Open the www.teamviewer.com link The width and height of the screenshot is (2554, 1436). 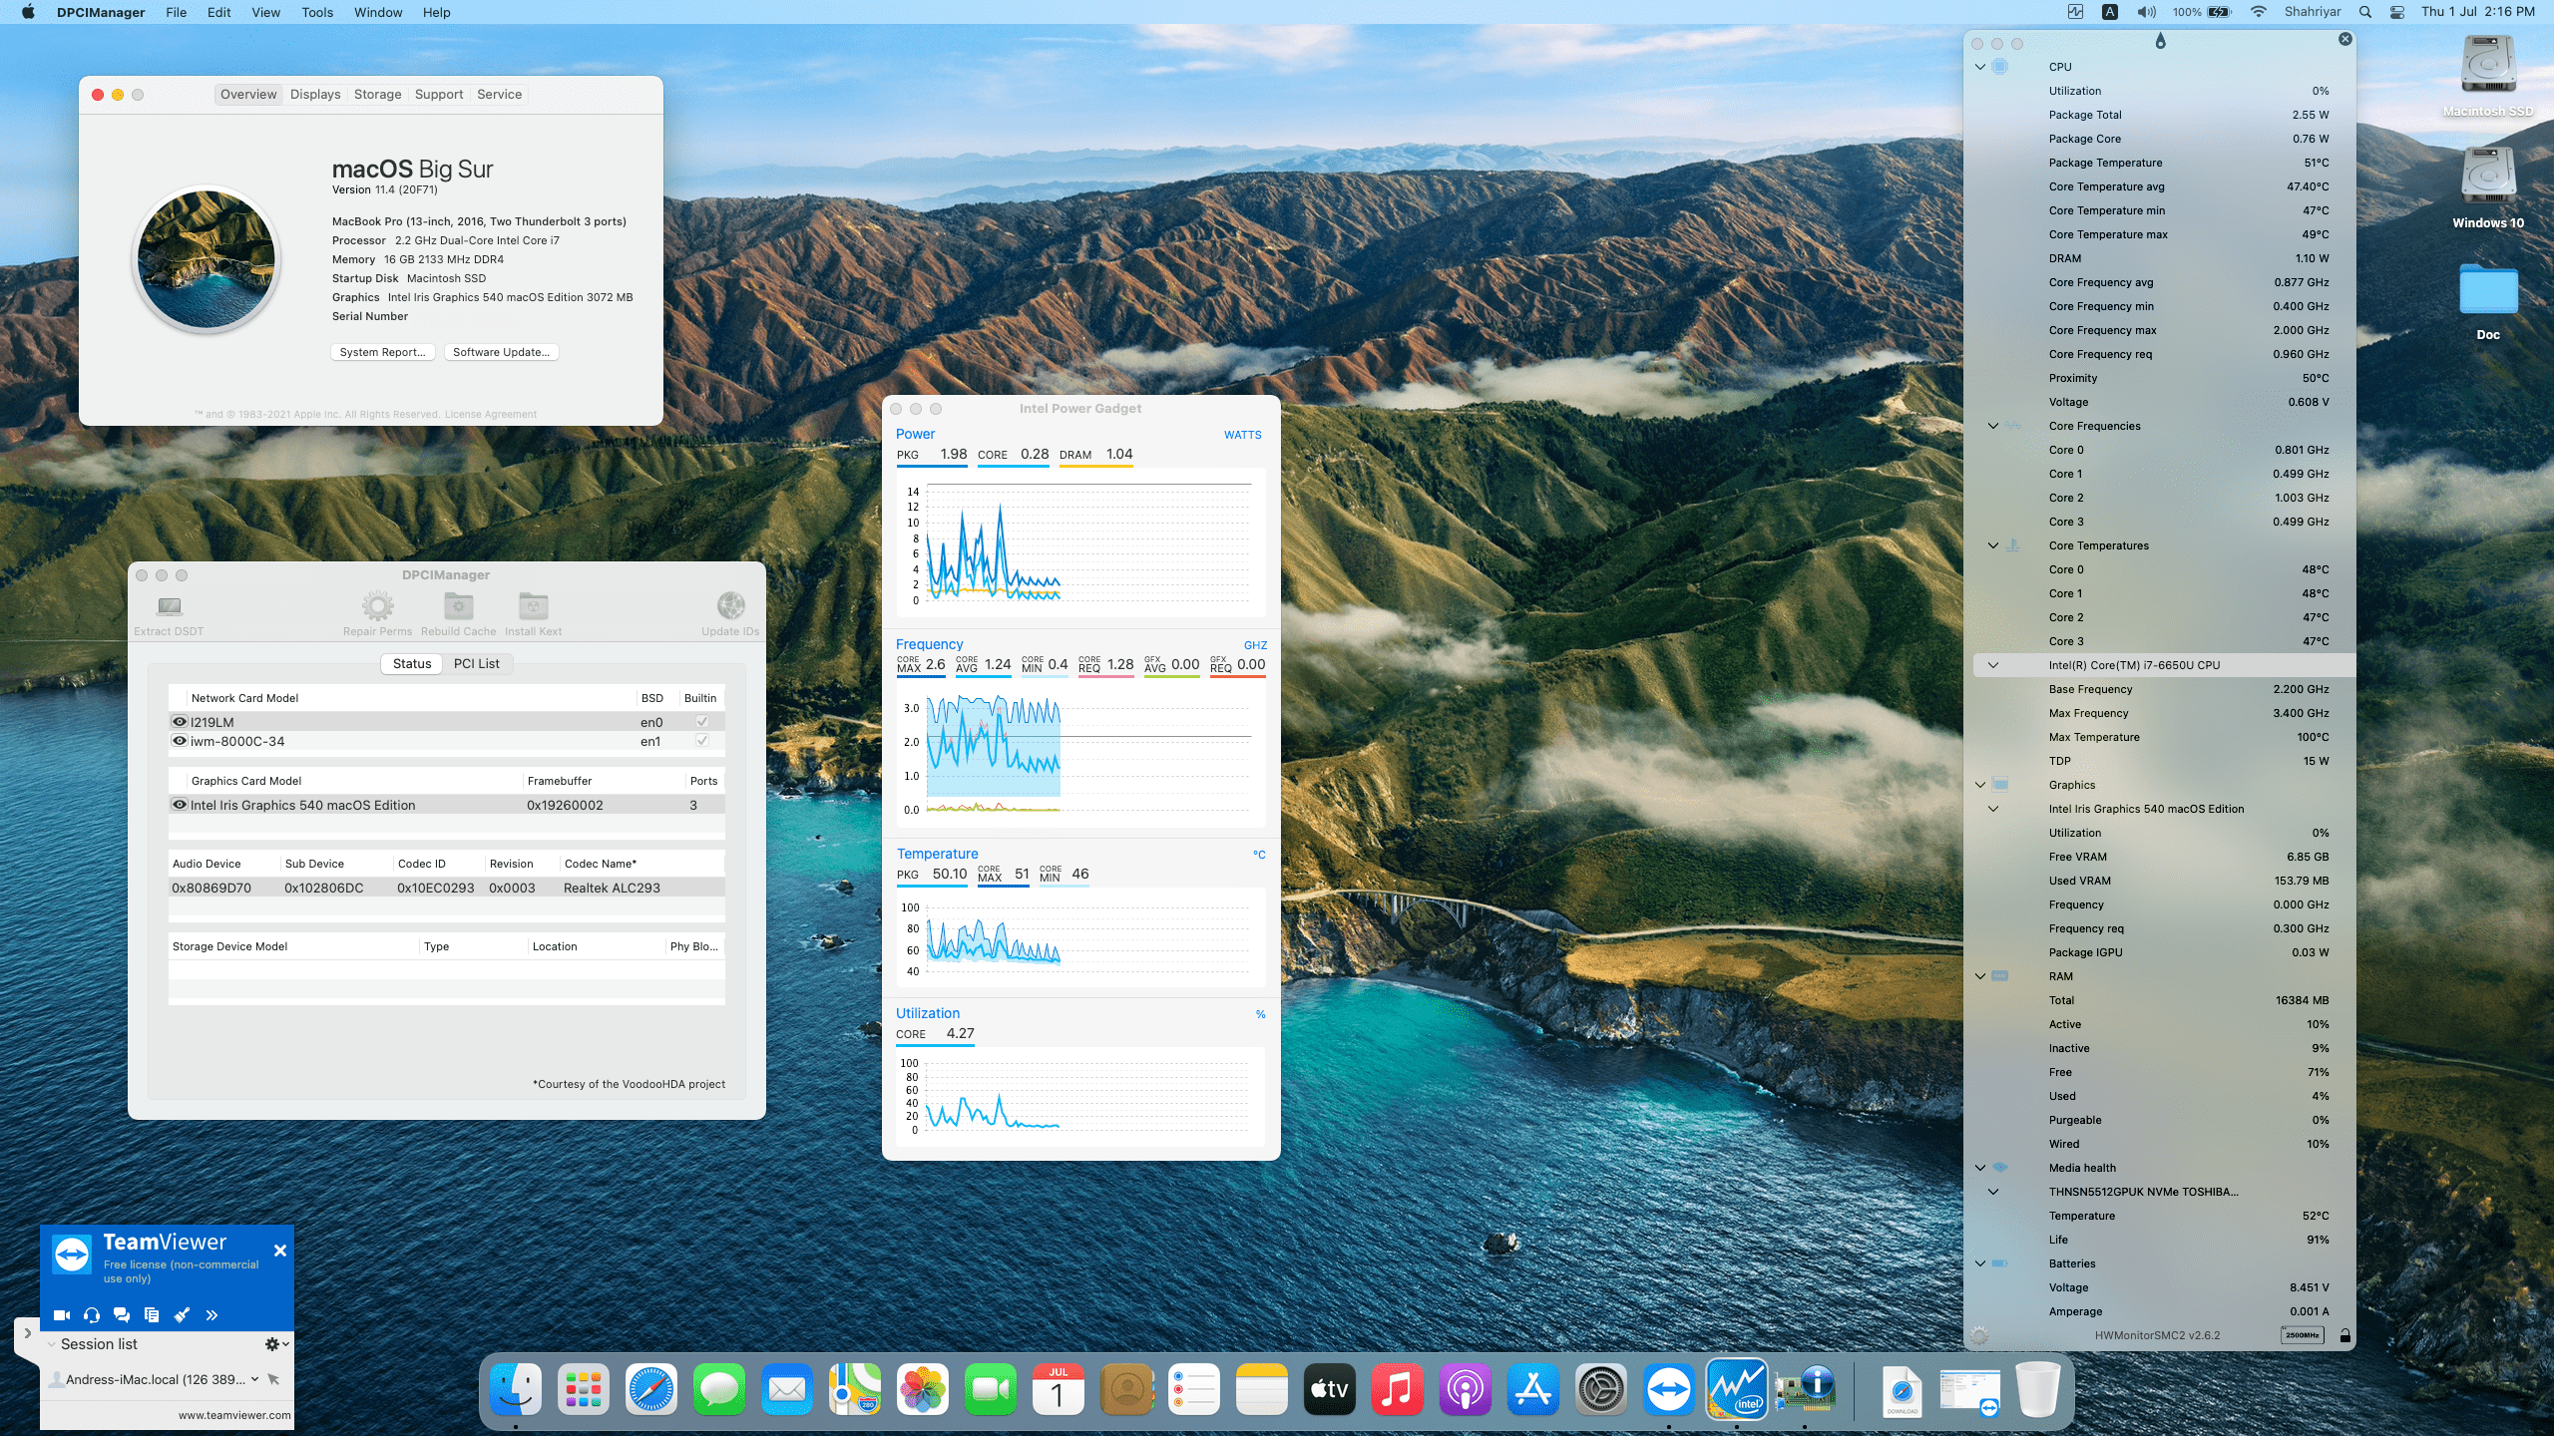point(234,1415)
